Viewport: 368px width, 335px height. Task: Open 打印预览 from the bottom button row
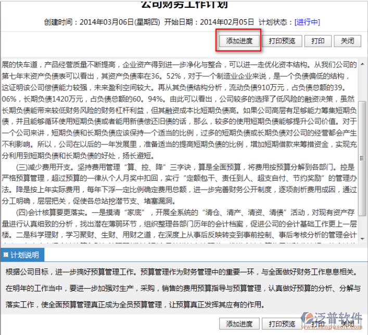pyautogui.click(x=282, y=324)
